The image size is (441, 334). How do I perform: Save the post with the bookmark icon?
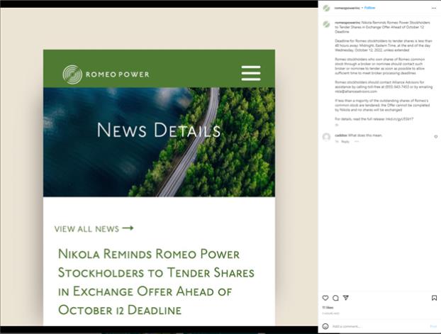point(434,298)
